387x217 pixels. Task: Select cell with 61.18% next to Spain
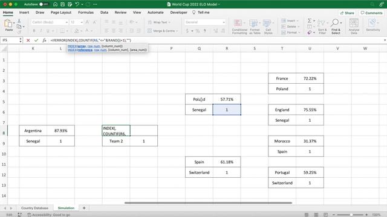point(227,162)
